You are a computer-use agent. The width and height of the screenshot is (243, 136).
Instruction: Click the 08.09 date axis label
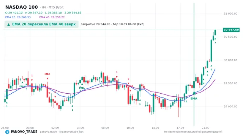(105, 128)
